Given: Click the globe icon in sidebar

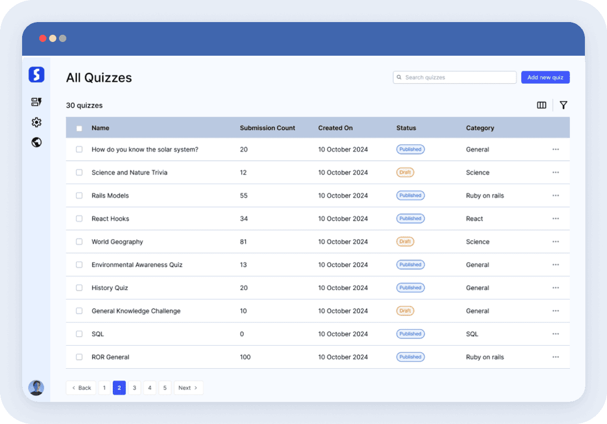Looking at the screenshot, I should [x=36, y=142].
